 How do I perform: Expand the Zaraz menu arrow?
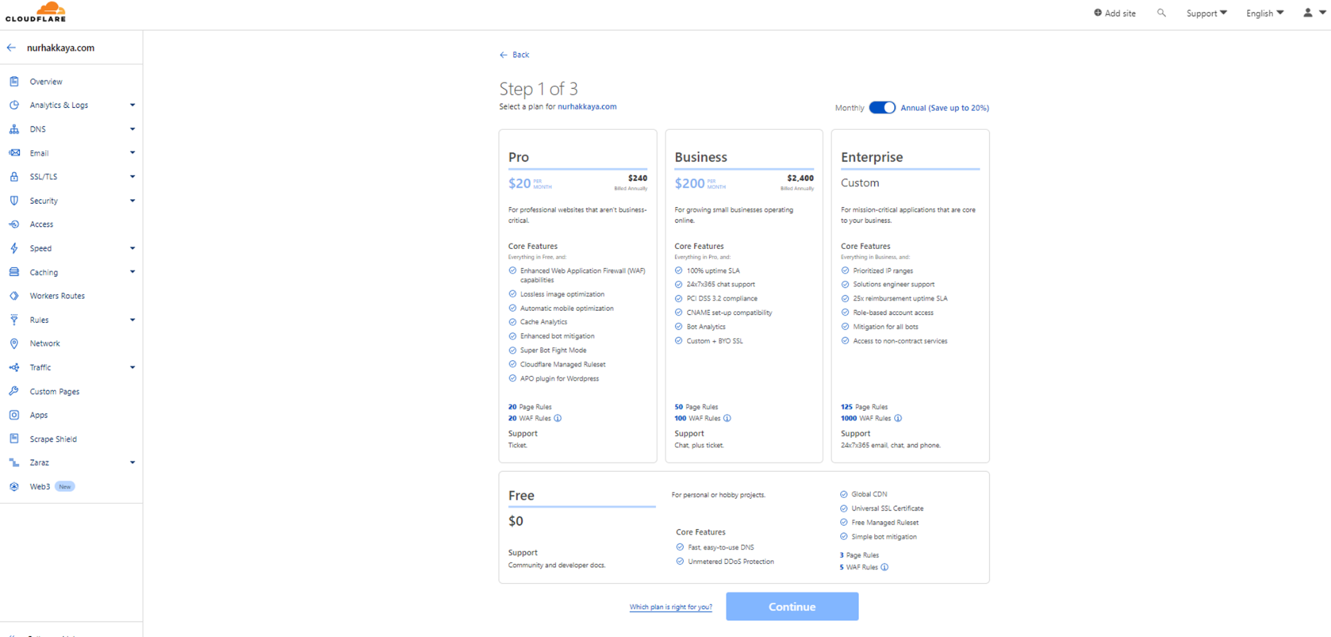(x=133, y=463)
